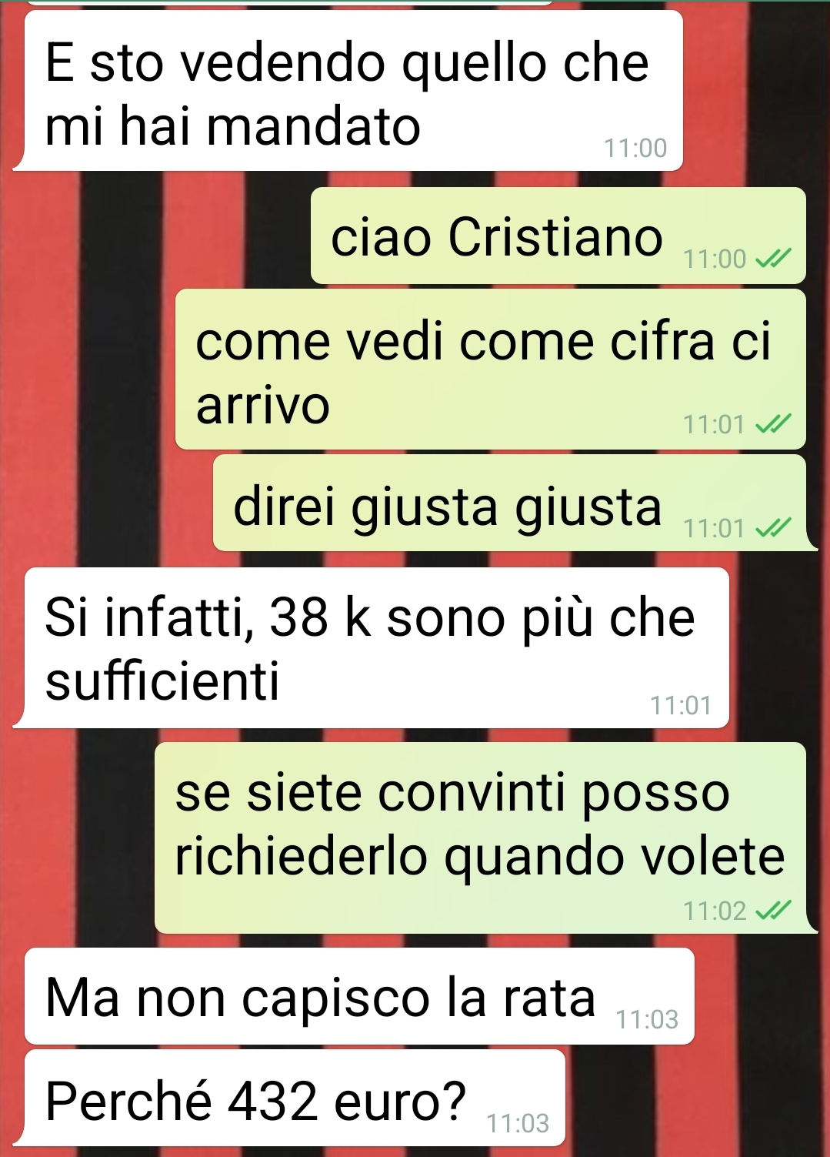This screenshot has height=1157, width=830.
Task: Tap the double check mark on 'ciao Cristiano'
Action: click(x=773, y=259)
